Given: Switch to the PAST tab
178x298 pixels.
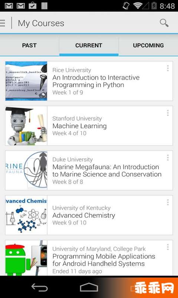Looking at the screenshot, I should 29,45.
